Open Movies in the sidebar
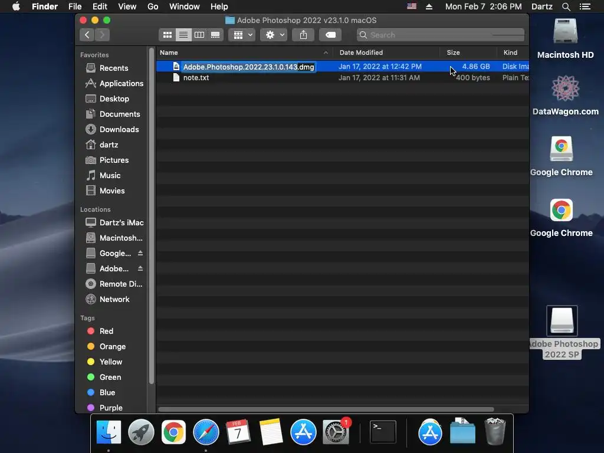This screenshot has width=604, height=453. pos(105,191)
